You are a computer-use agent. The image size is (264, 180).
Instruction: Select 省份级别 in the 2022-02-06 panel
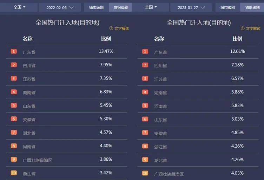(x=121, y=7)
